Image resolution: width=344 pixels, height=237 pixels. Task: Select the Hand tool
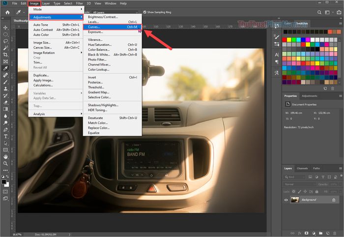[5, 157]
